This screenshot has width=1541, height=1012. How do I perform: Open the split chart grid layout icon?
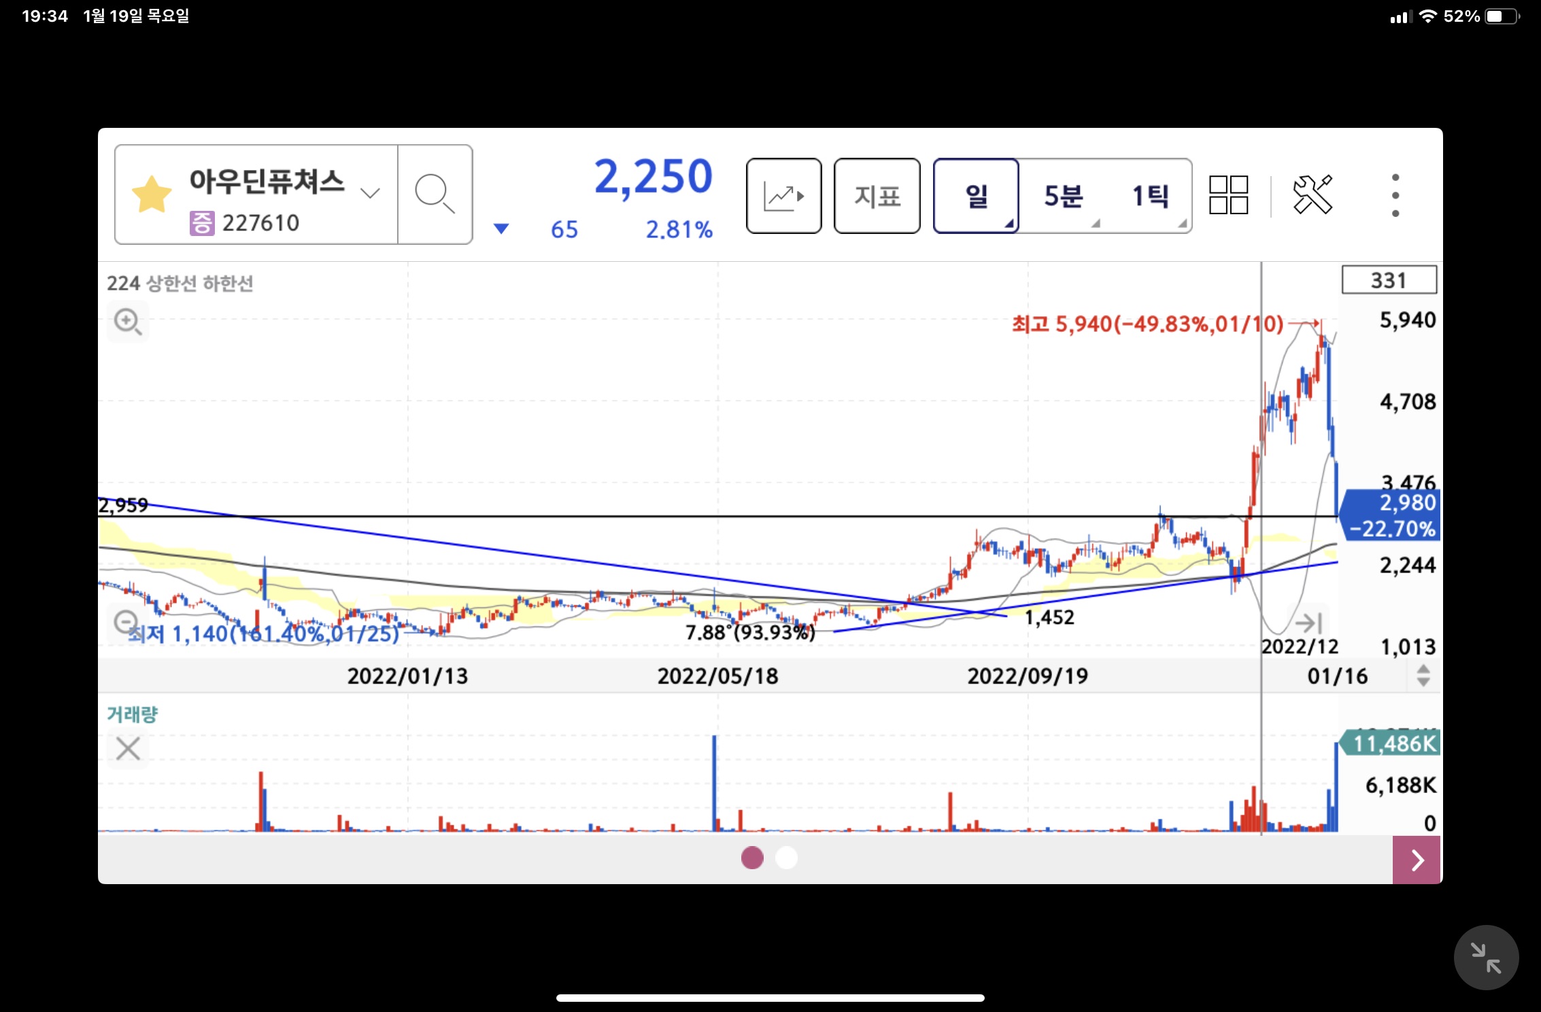(x=1228, y=195)
